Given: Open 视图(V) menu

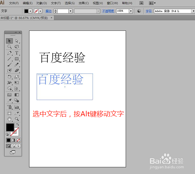Looking at the screenshot, I should click(x=98, y=3).
